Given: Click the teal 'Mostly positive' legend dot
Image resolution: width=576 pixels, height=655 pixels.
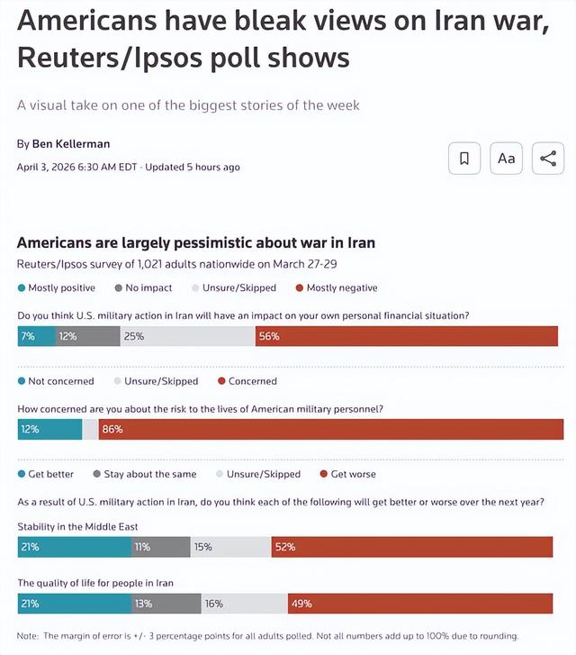Looking at the screenshot, I should point(22,288).
